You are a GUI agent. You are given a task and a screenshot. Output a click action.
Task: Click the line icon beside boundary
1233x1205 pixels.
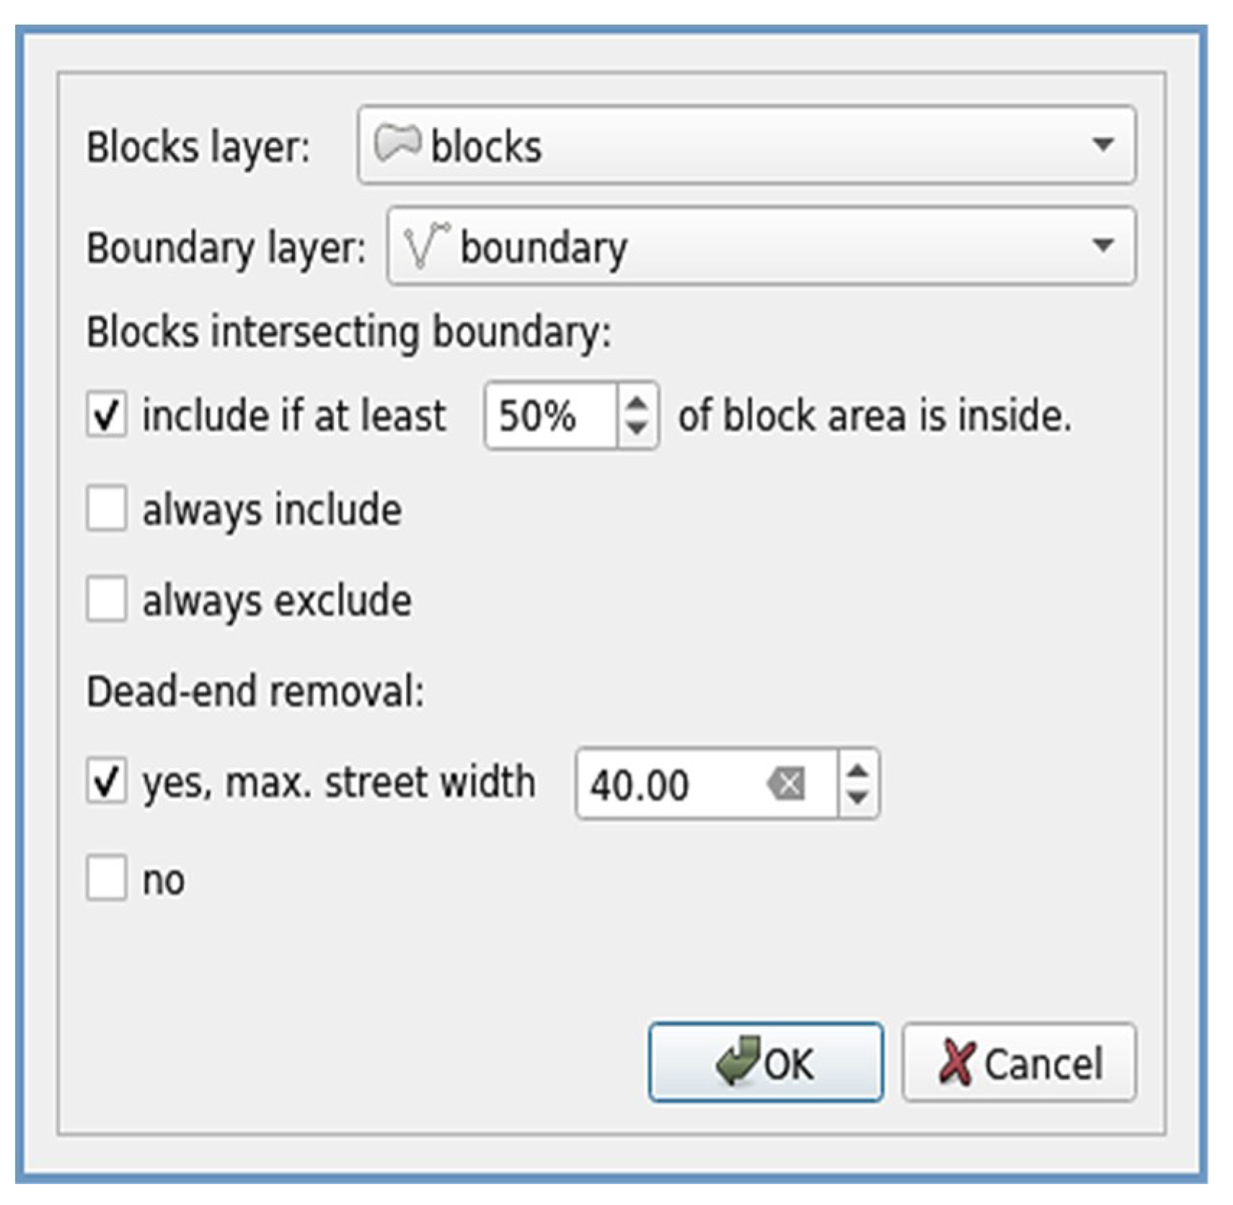[x=425, y=245]
